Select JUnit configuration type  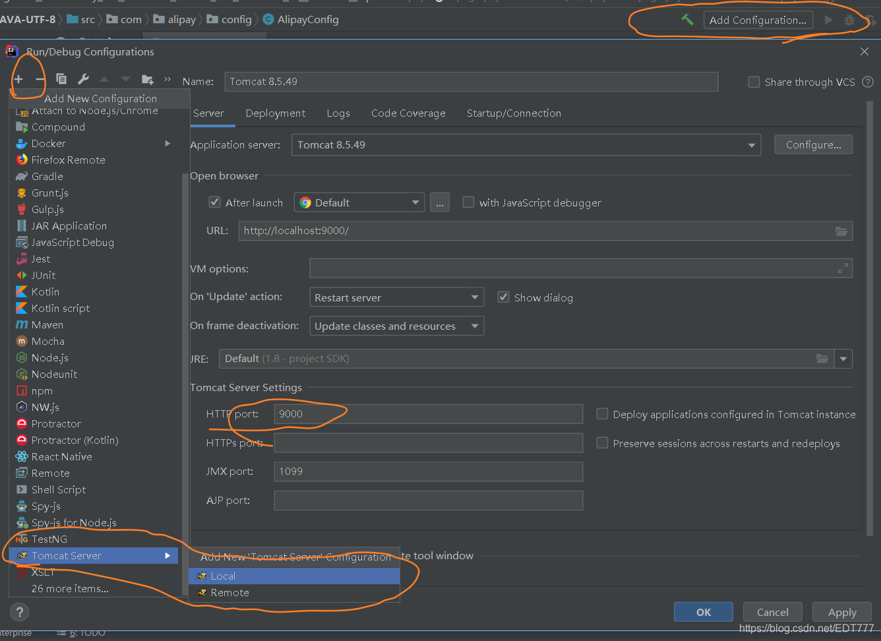93,275
